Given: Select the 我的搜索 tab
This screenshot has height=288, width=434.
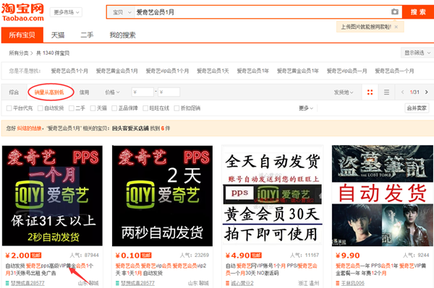Looking at the screenshot, I should click(123, 35).
